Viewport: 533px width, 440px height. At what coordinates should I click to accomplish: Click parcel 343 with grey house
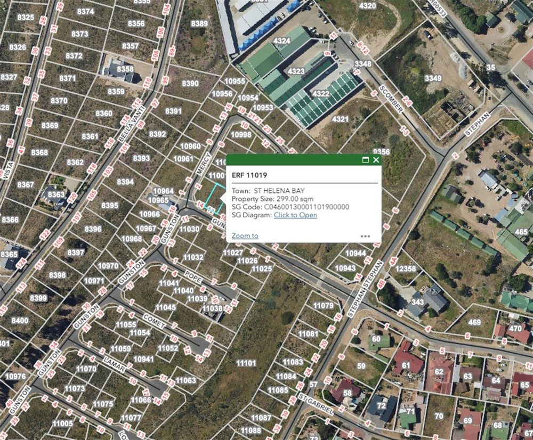(418, 302)
